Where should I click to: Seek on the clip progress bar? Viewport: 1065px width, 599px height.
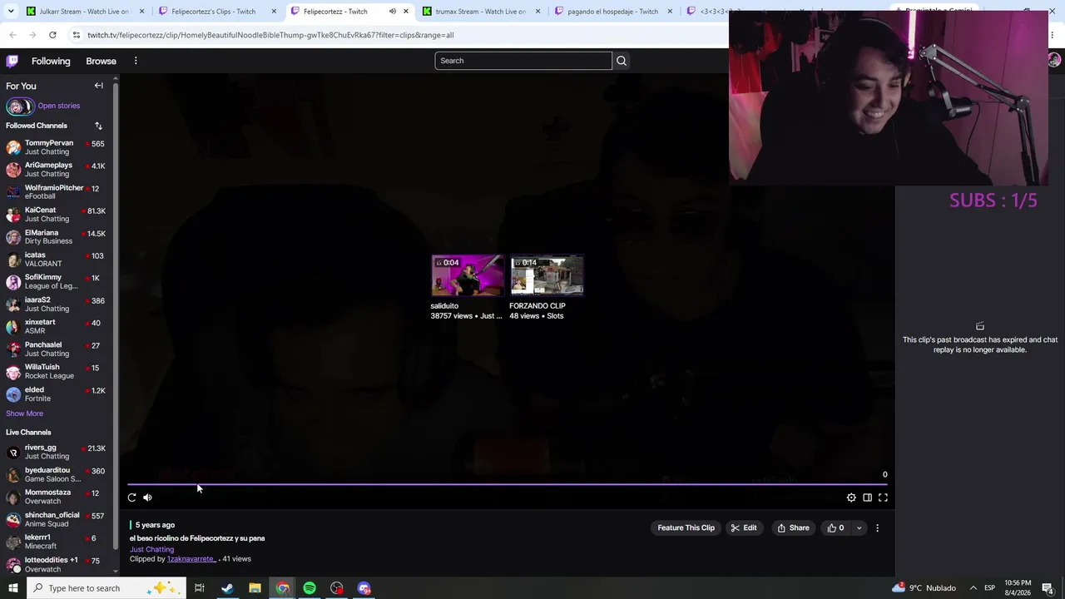[508, 484]
